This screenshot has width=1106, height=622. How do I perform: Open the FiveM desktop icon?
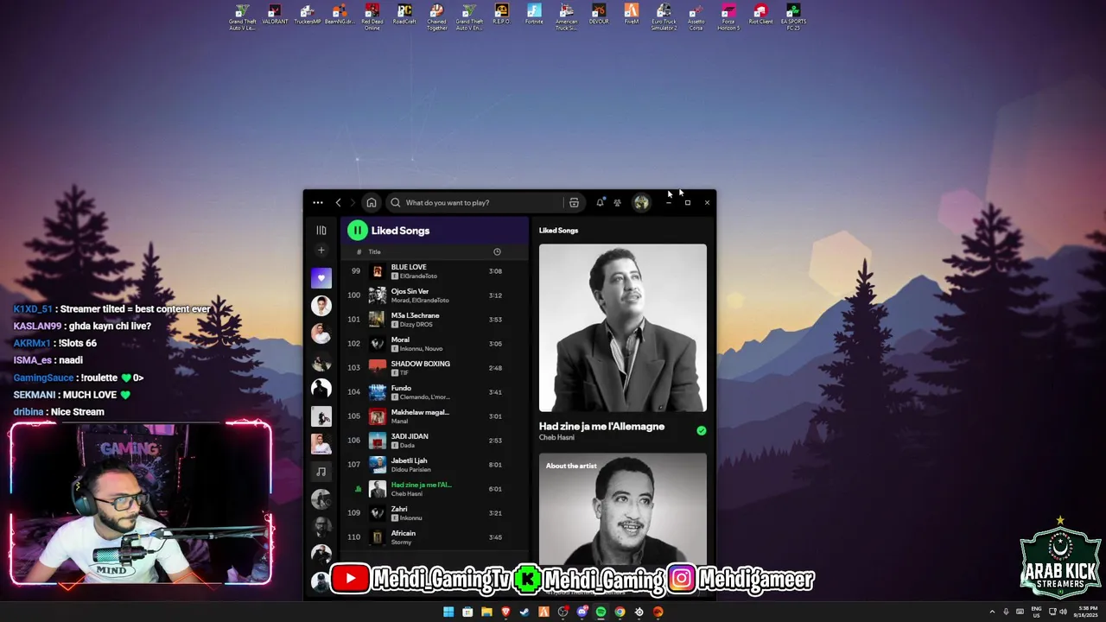[632, 16]
